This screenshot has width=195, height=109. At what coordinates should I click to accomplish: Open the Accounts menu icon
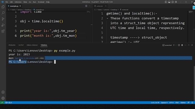[3, 92]
